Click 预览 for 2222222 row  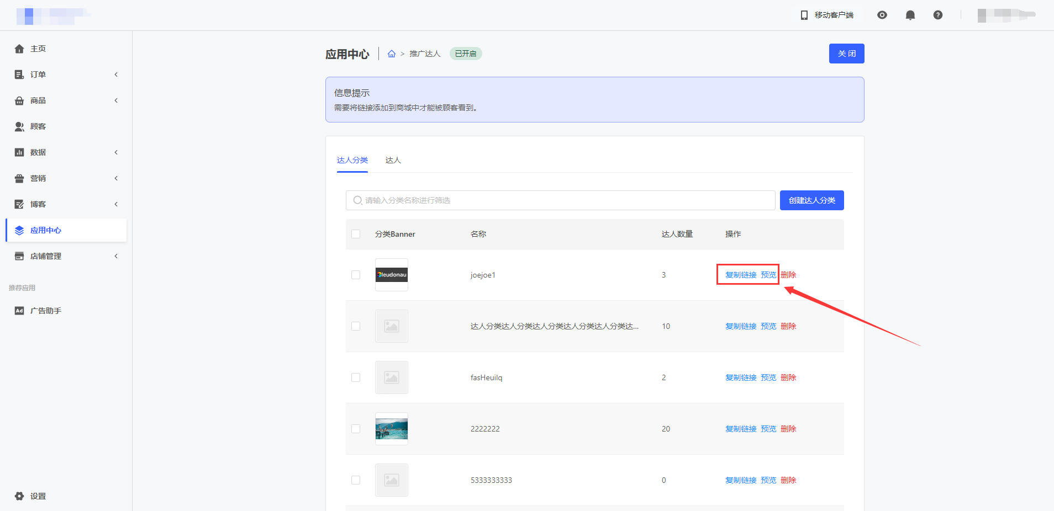768,429
